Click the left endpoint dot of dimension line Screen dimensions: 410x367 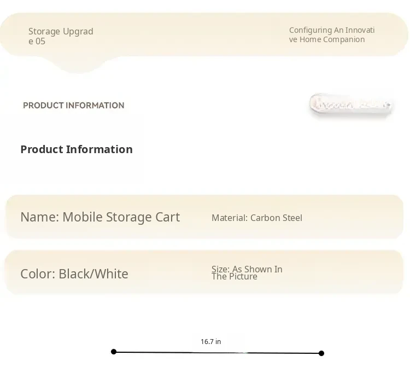point(114,352)
